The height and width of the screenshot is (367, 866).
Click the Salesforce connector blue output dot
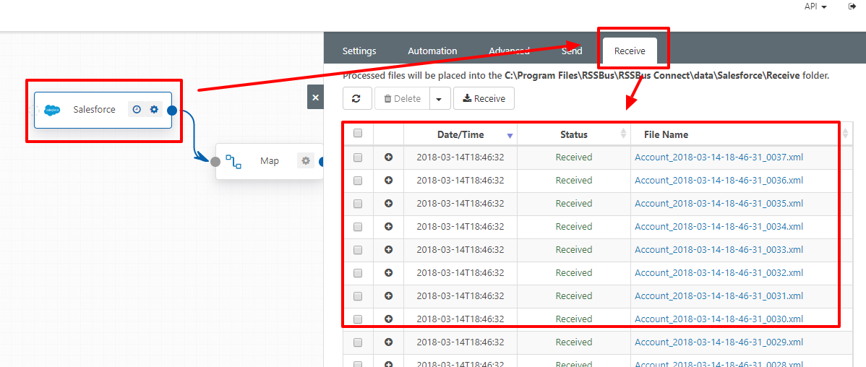coord(172,110)
